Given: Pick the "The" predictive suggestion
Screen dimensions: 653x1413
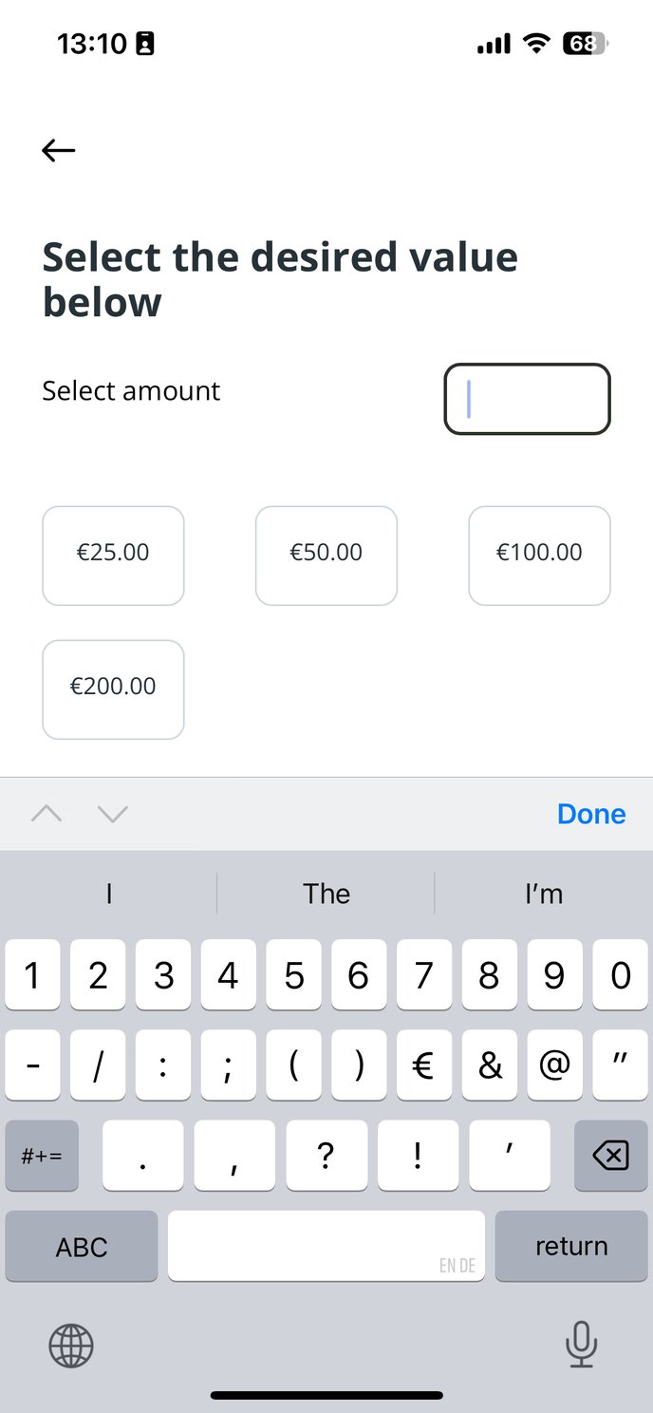Looking at the screenshot, I should pos(326,894).
